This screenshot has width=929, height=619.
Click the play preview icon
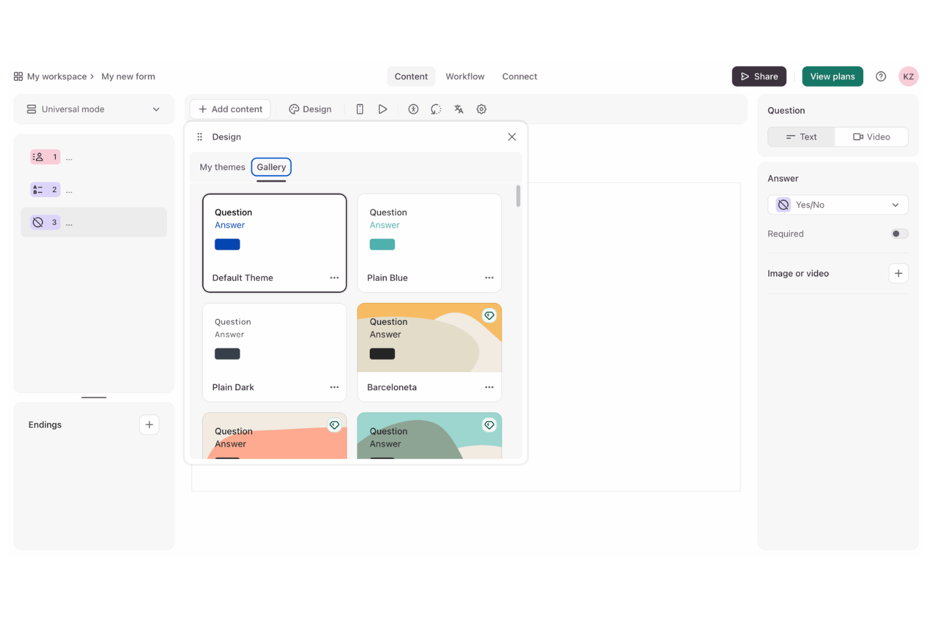pos(382,109)
